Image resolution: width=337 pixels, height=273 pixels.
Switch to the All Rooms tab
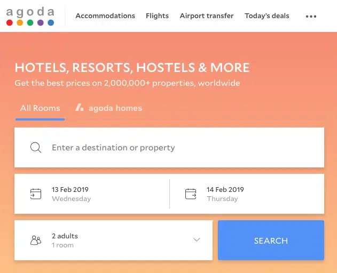[40, 108]
